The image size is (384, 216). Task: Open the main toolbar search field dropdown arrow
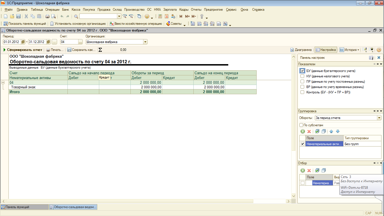(119, 16)
